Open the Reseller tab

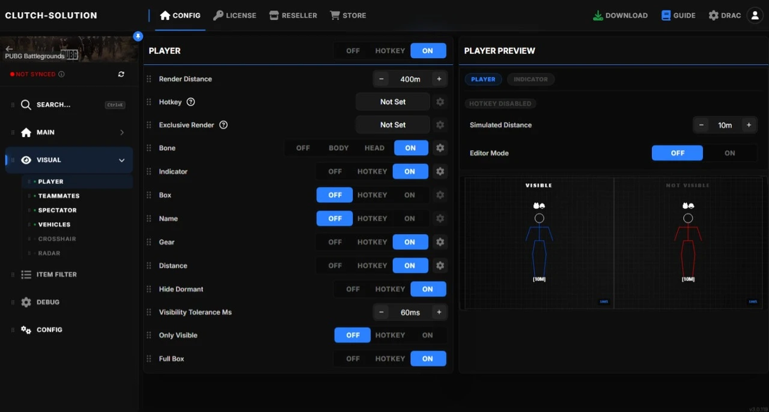pyautogui.click(x=293, y=16)
